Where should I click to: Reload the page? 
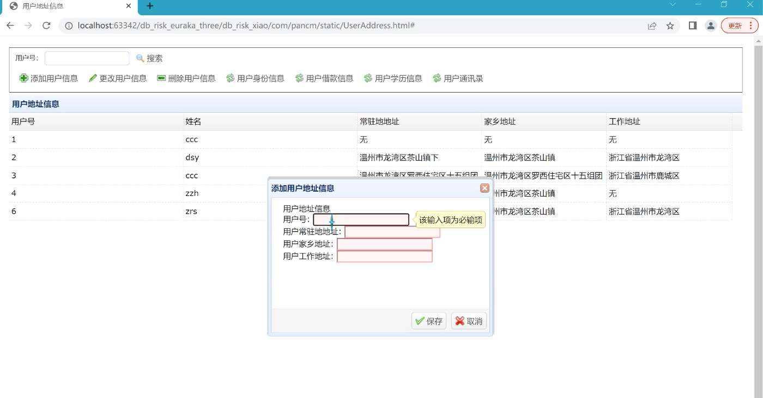click(46, 26)
